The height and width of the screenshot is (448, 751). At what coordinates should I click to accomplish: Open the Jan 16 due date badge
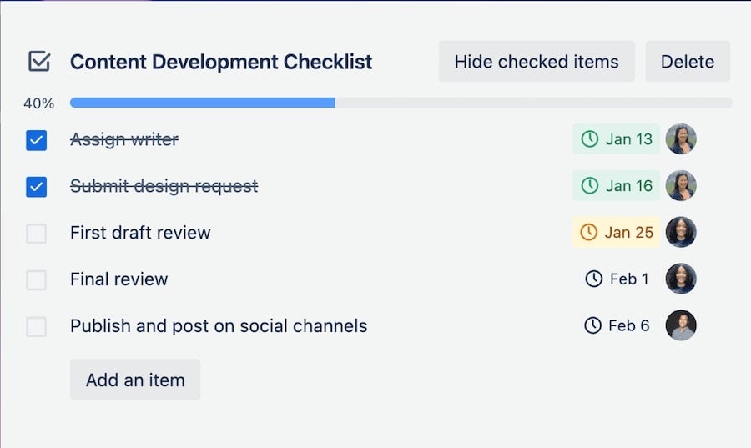point(616,186)
